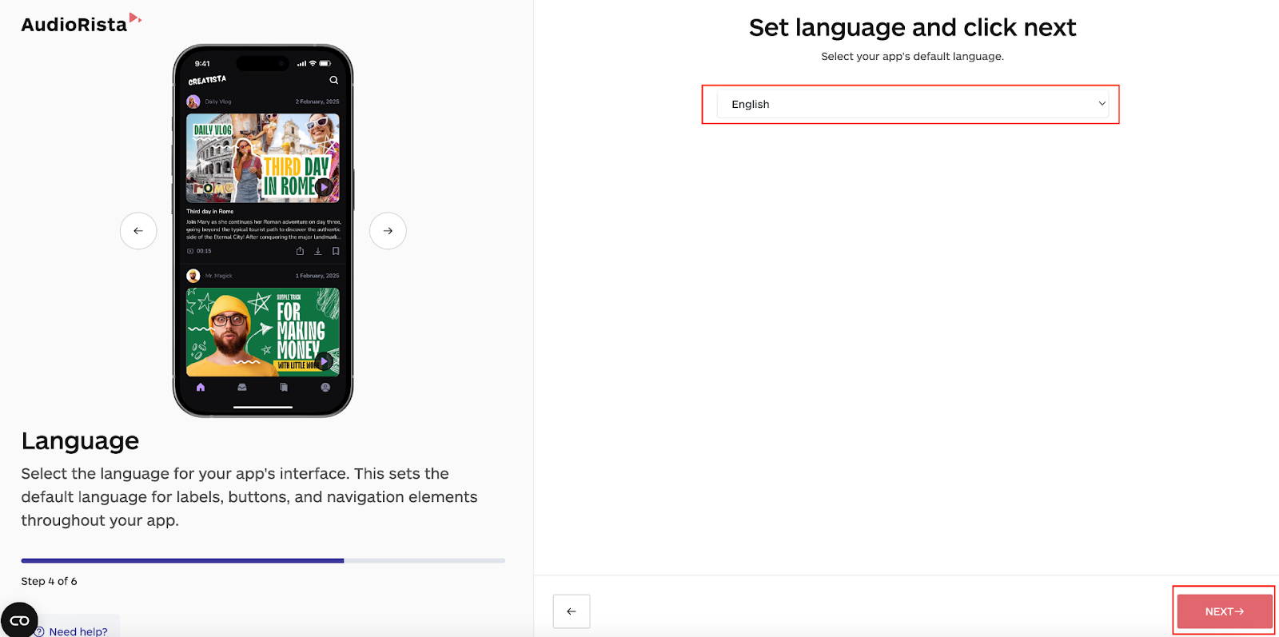Image resolution: width=1279 pixels, height=637 pixels.
Task: Play the For Making Money video
Action: coord(324,361)
